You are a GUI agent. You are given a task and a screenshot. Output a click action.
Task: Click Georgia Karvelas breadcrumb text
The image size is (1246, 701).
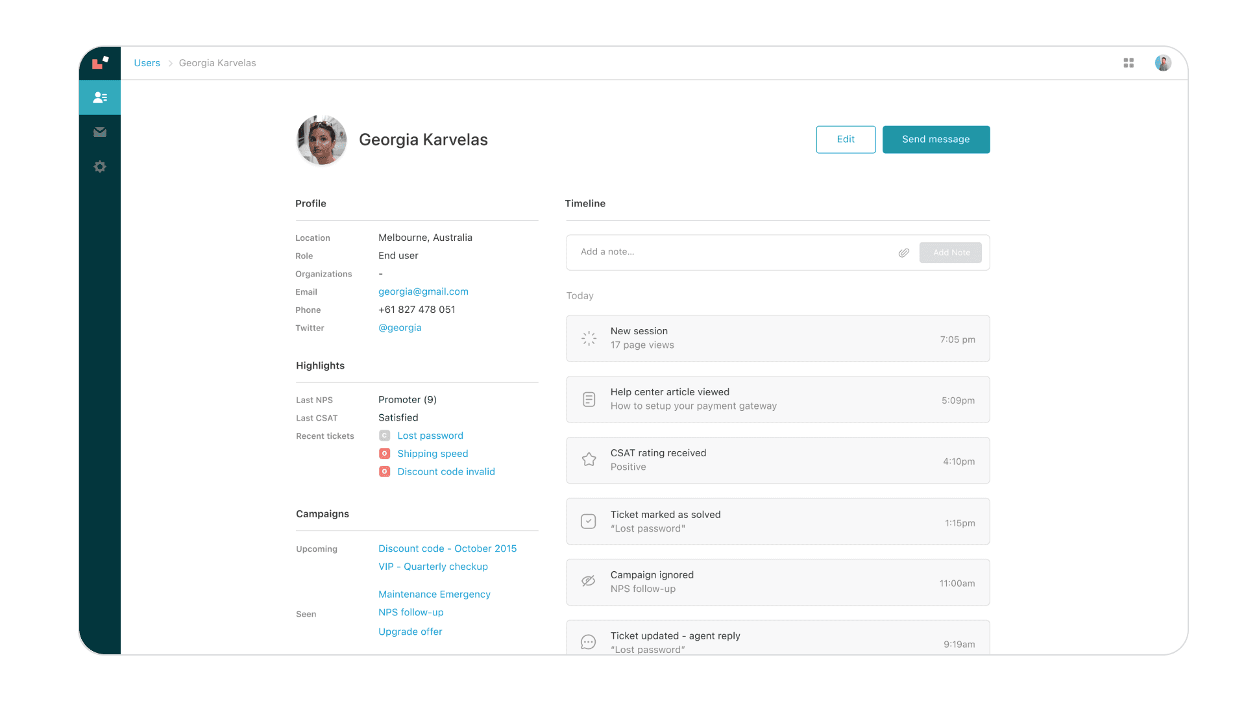click(217, 63)
